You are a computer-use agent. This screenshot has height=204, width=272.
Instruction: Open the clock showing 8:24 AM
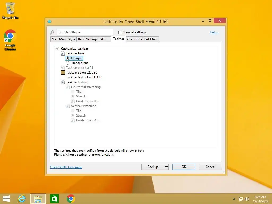coord(260,199)
